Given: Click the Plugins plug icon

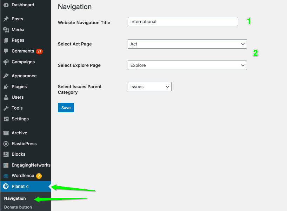Looking at the screenshot, I should coord(6,87).
